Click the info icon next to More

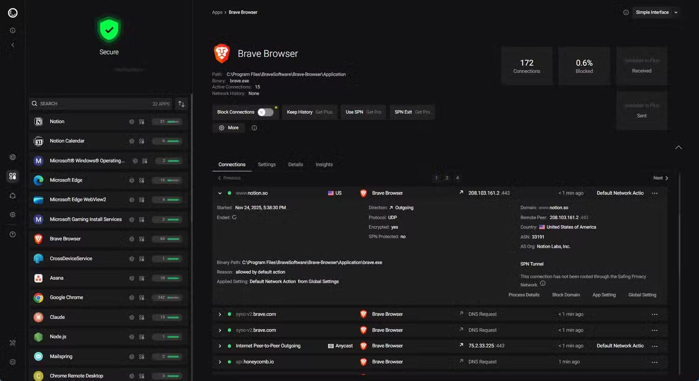tap(254, 127)
